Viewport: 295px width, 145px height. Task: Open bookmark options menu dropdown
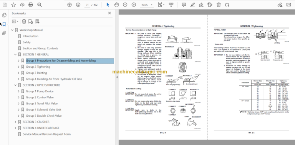click(15, 21)
